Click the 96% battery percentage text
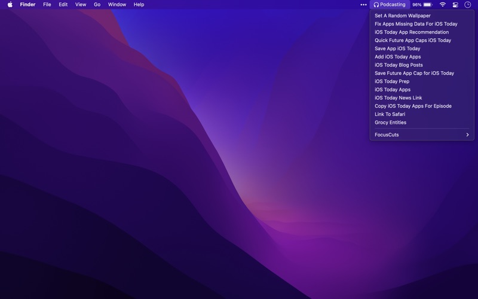The width and height of the screenshot is (478, 299). 416,5
